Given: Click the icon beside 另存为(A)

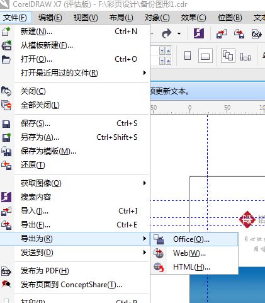Looking at the screenshot, I should (x=6, y=137).
